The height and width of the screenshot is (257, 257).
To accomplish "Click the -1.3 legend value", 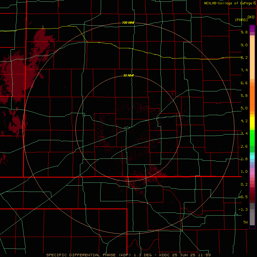I will (x=243, y=210).
